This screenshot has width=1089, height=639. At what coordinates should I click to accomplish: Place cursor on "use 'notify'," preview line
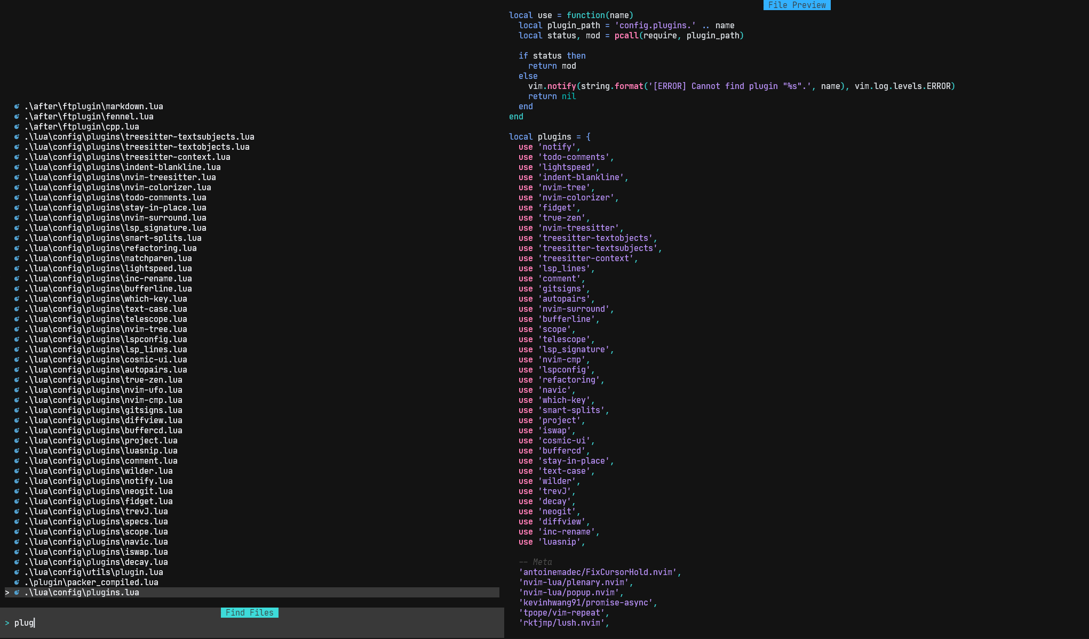click(550, 147)
